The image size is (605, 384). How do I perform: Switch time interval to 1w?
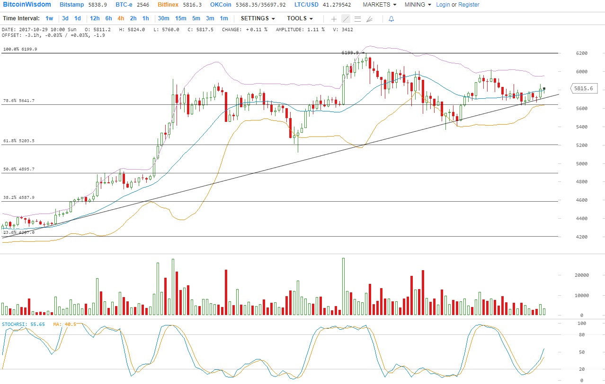(x=49, y=18)
